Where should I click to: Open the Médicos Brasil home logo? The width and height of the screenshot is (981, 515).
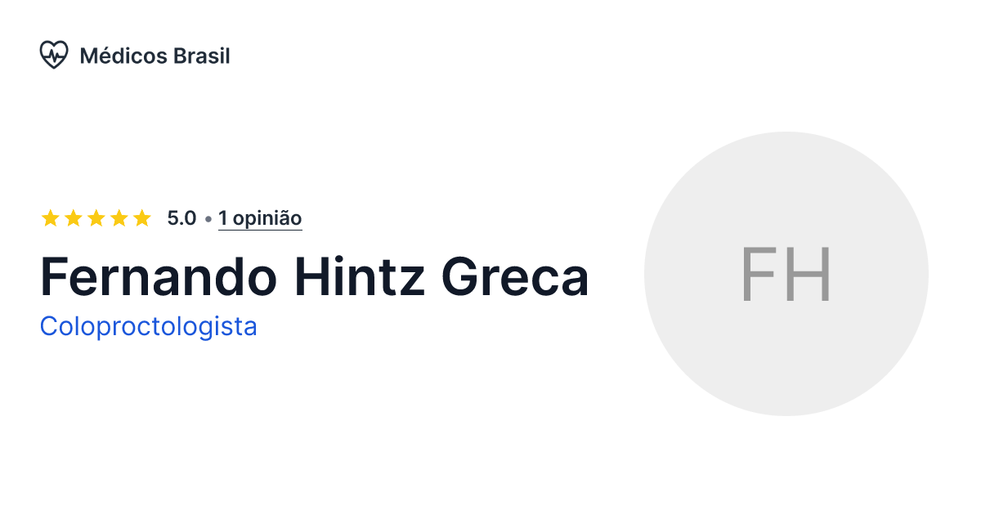pos(135,55)
